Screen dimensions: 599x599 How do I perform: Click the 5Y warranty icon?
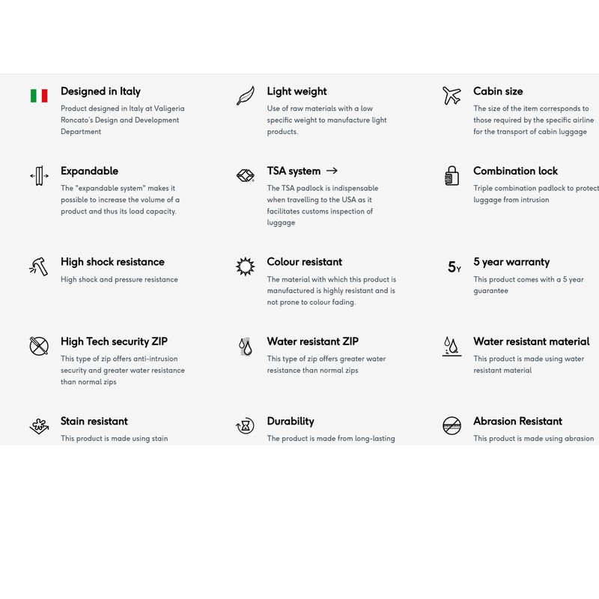454,267
